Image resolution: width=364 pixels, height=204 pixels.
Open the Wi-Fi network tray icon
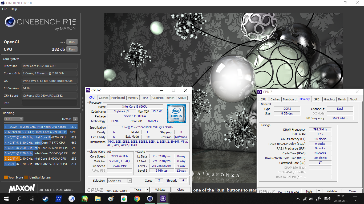pyautogui.click(x=304, y=199)
